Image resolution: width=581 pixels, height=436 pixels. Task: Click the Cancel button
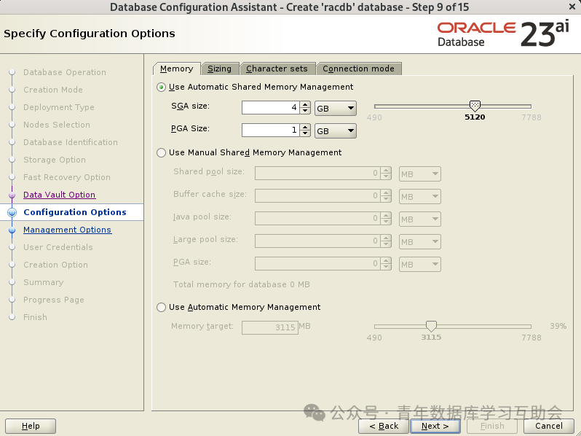point(549,426)
